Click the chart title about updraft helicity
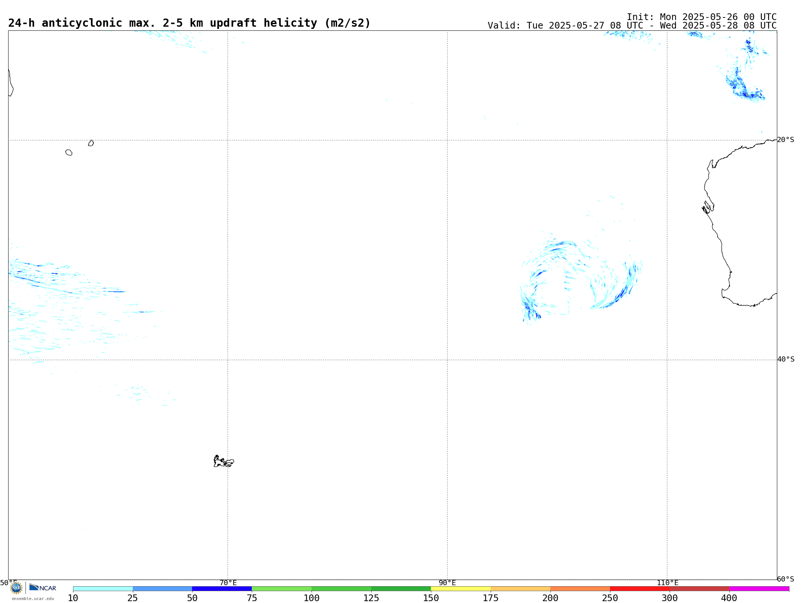 (x=189, y=23)
